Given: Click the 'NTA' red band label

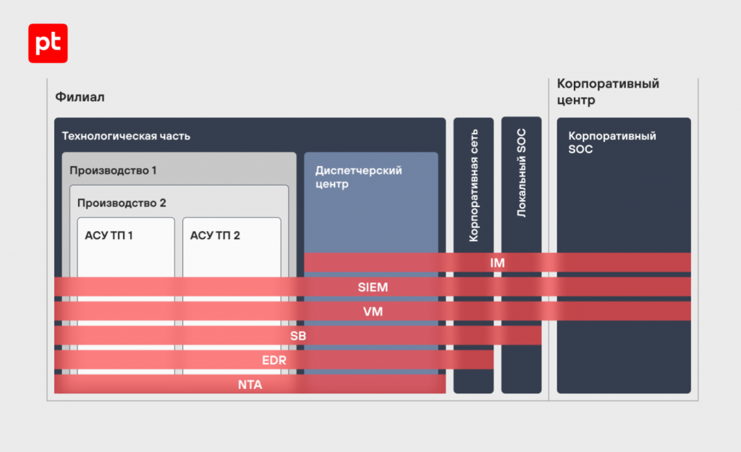Looking at the screenshot, I should (250, 385).
